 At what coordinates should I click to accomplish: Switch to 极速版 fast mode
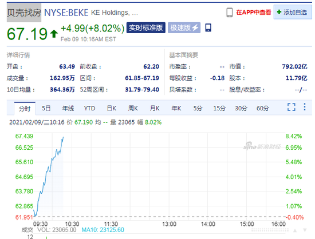coord(184,27)
